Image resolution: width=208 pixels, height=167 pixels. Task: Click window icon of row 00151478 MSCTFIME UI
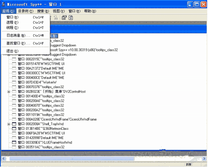pyautogui.click(x=14, y=64)
